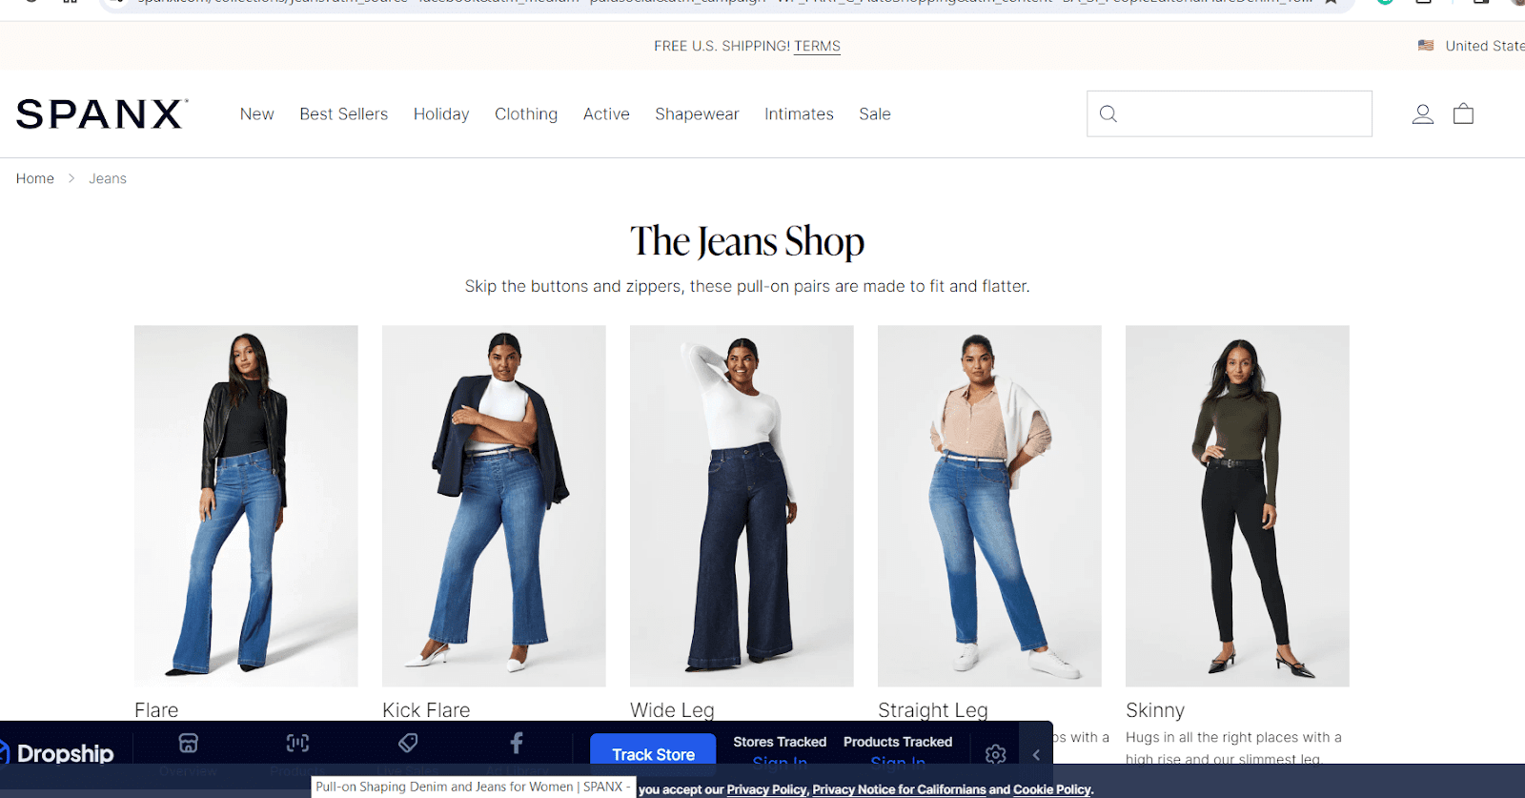Open Dropship Overview store icon
This screenshot has height=798, width=1525.
click(x=189, y=743)
